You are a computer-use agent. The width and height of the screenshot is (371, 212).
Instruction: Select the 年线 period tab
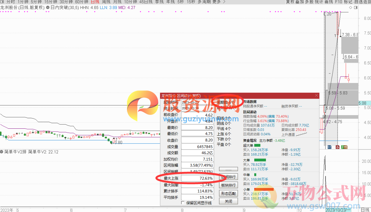point(170,2)
